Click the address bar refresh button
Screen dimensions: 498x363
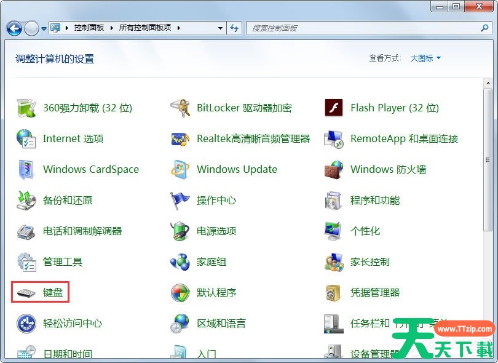(234, 28)
